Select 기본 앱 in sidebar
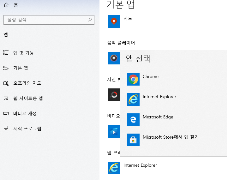Image resolution: width=246 pixels, height=180 pixels. coord(21,68)
